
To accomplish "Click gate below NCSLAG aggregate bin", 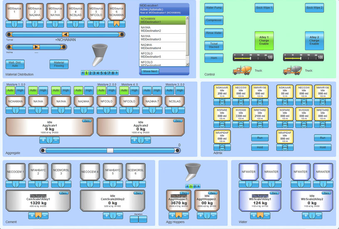I will point(175,110).
